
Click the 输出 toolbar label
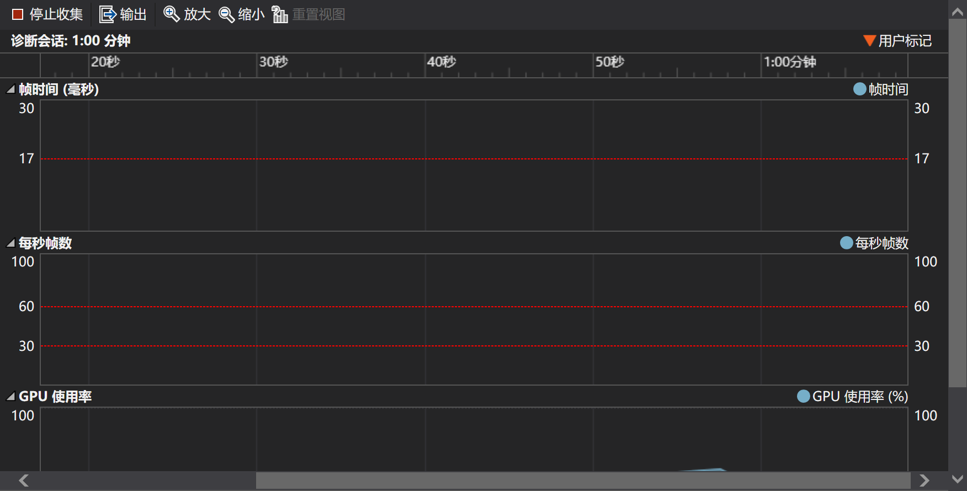(x=134, y=14)
